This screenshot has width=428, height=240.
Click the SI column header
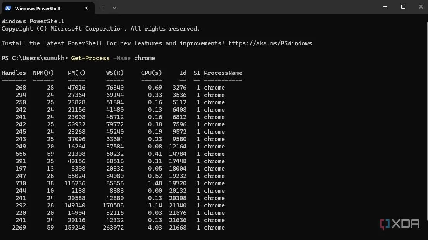[x=197, y=73]
